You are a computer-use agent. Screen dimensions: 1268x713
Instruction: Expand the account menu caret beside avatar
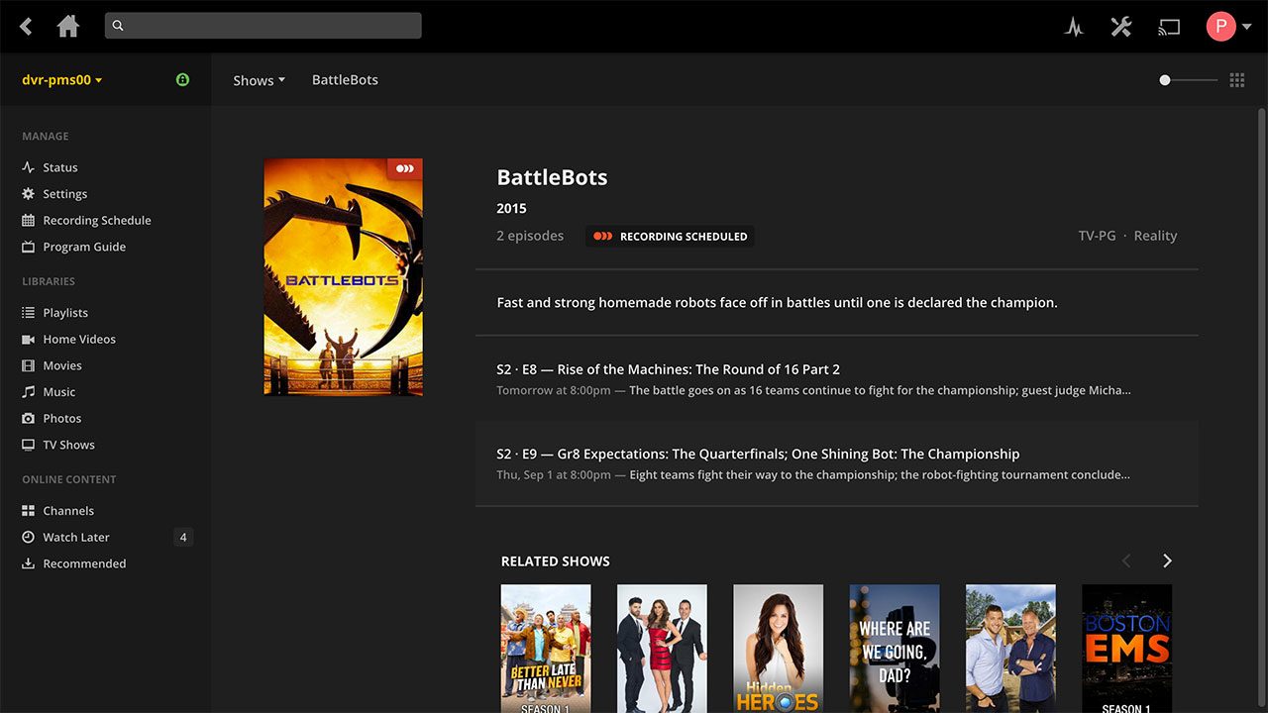point(1246,27)
